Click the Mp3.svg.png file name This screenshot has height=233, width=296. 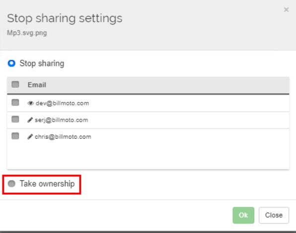point(27,33)
